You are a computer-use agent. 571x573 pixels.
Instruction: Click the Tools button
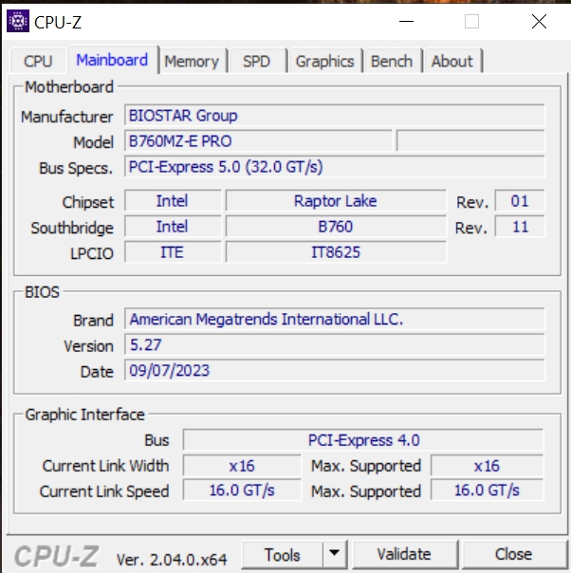(283, 554)
